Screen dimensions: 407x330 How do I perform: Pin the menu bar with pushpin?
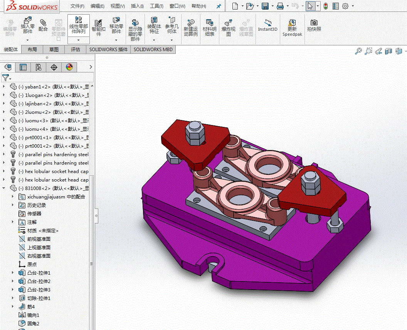[x=219, y=6]
